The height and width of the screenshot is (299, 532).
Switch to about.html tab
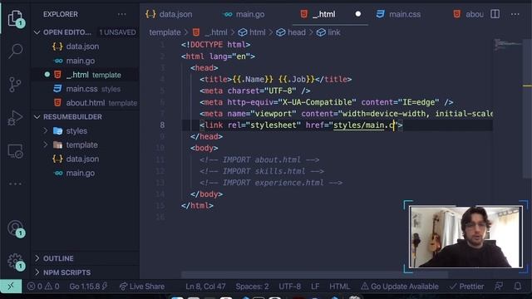point(468,14)
